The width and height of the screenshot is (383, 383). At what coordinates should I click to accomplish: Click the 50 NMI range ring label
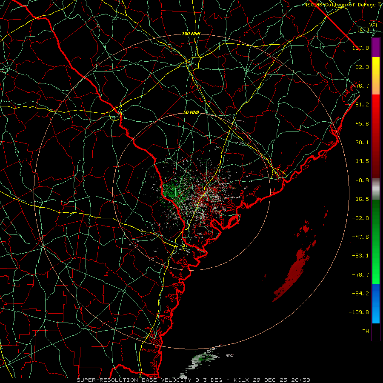tap(191, 113)
